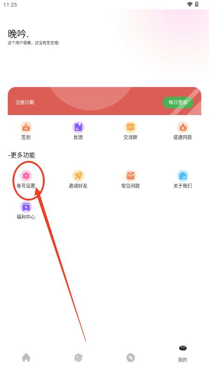Tap the 注册日期 label on red card
The height and width of the screenshot is (373, 209).
[x=25, y=102]
